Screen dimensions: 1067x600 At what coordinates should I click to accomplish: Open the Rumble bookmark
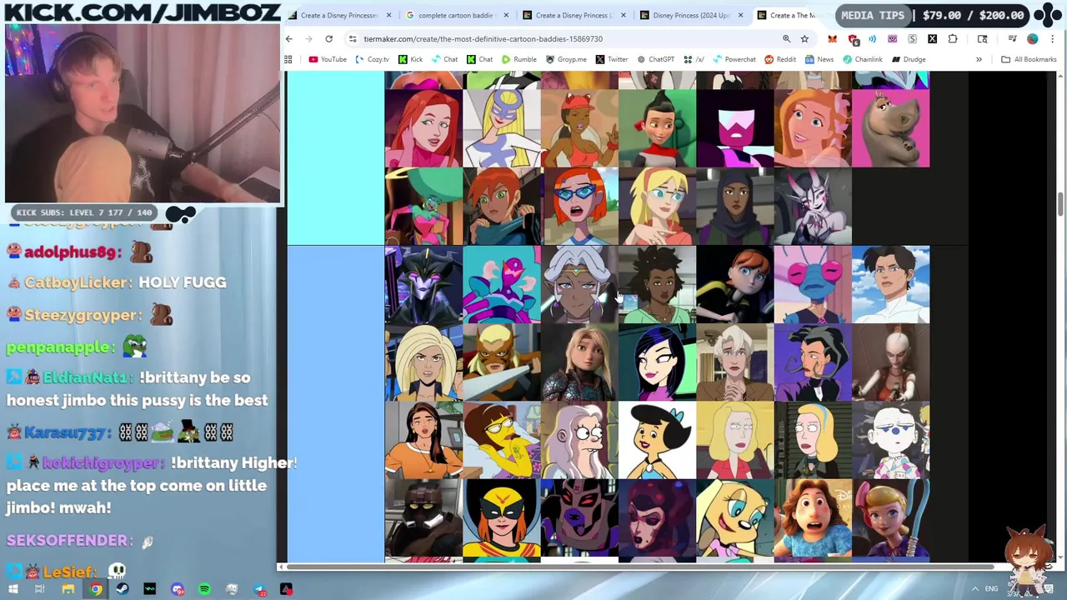click(x=519, y=59)
